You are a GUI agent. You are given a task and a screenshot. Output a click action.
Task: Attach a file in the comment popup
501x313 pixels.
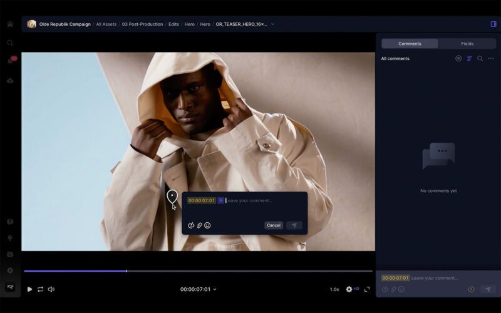199,225
